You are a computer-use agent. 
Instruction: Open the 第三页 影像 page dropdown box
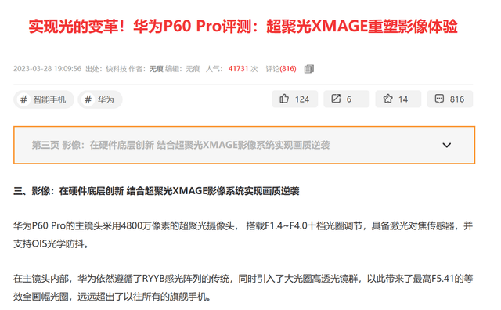click(244, 145)
